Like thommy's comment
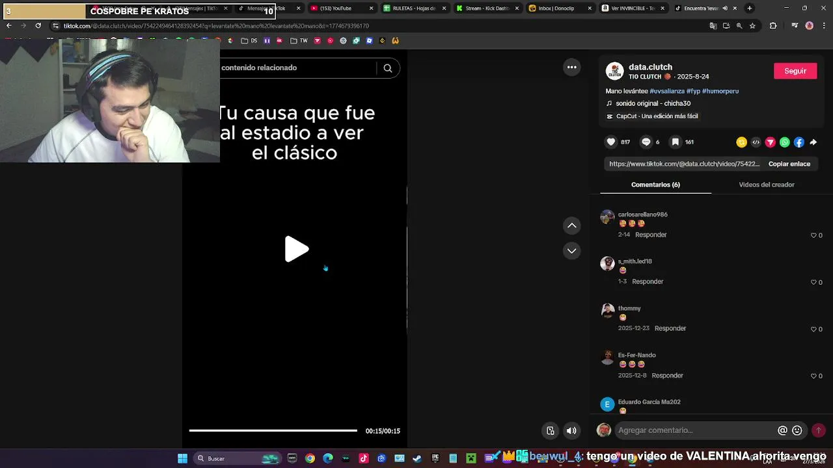Image resolution: width=833 pixels, height=468 pixels. click(x=813, y=329)
